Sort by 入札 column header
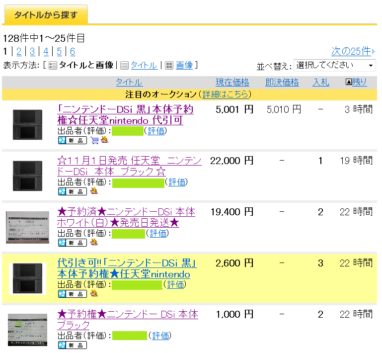The height and width of the screenshot is (353, 382). tap(321, 82)
